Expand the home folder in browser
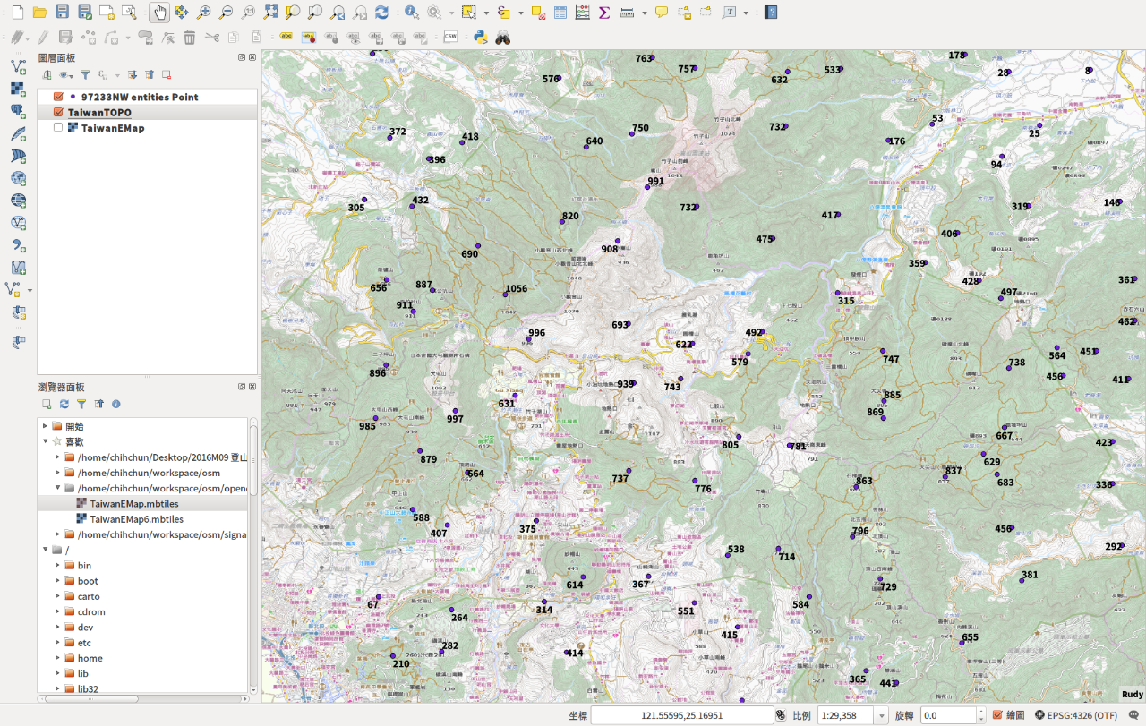1146x726 pixels. pyautogui.click(x=57, y=658)
